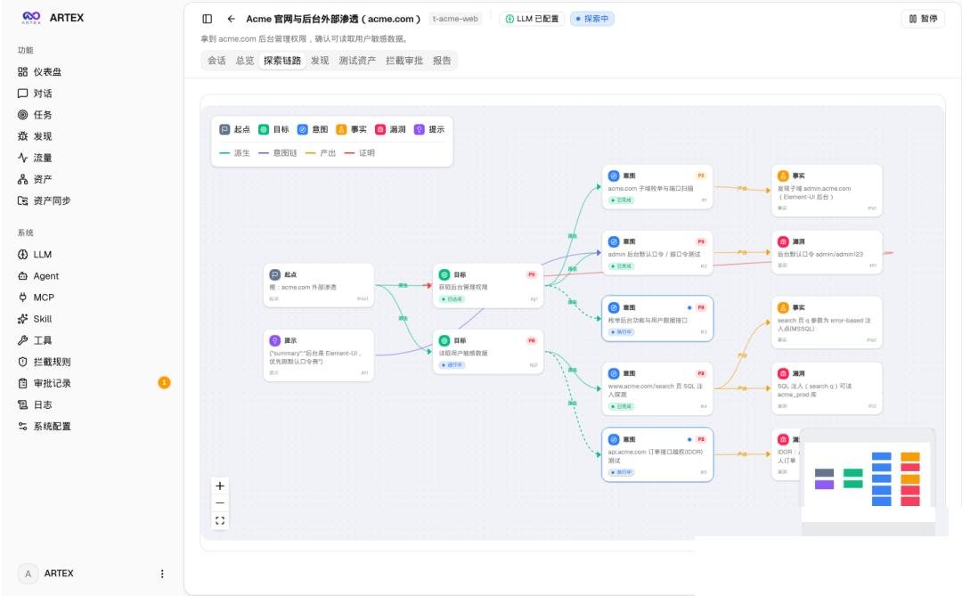Select 目标 node 获取后台管理权限
The height and width of the screenshot is (596, 962).
(488, 286)
